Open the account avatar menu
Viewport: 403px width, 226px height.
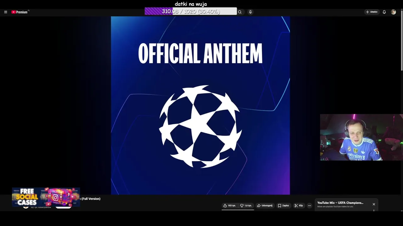[393, 12]
